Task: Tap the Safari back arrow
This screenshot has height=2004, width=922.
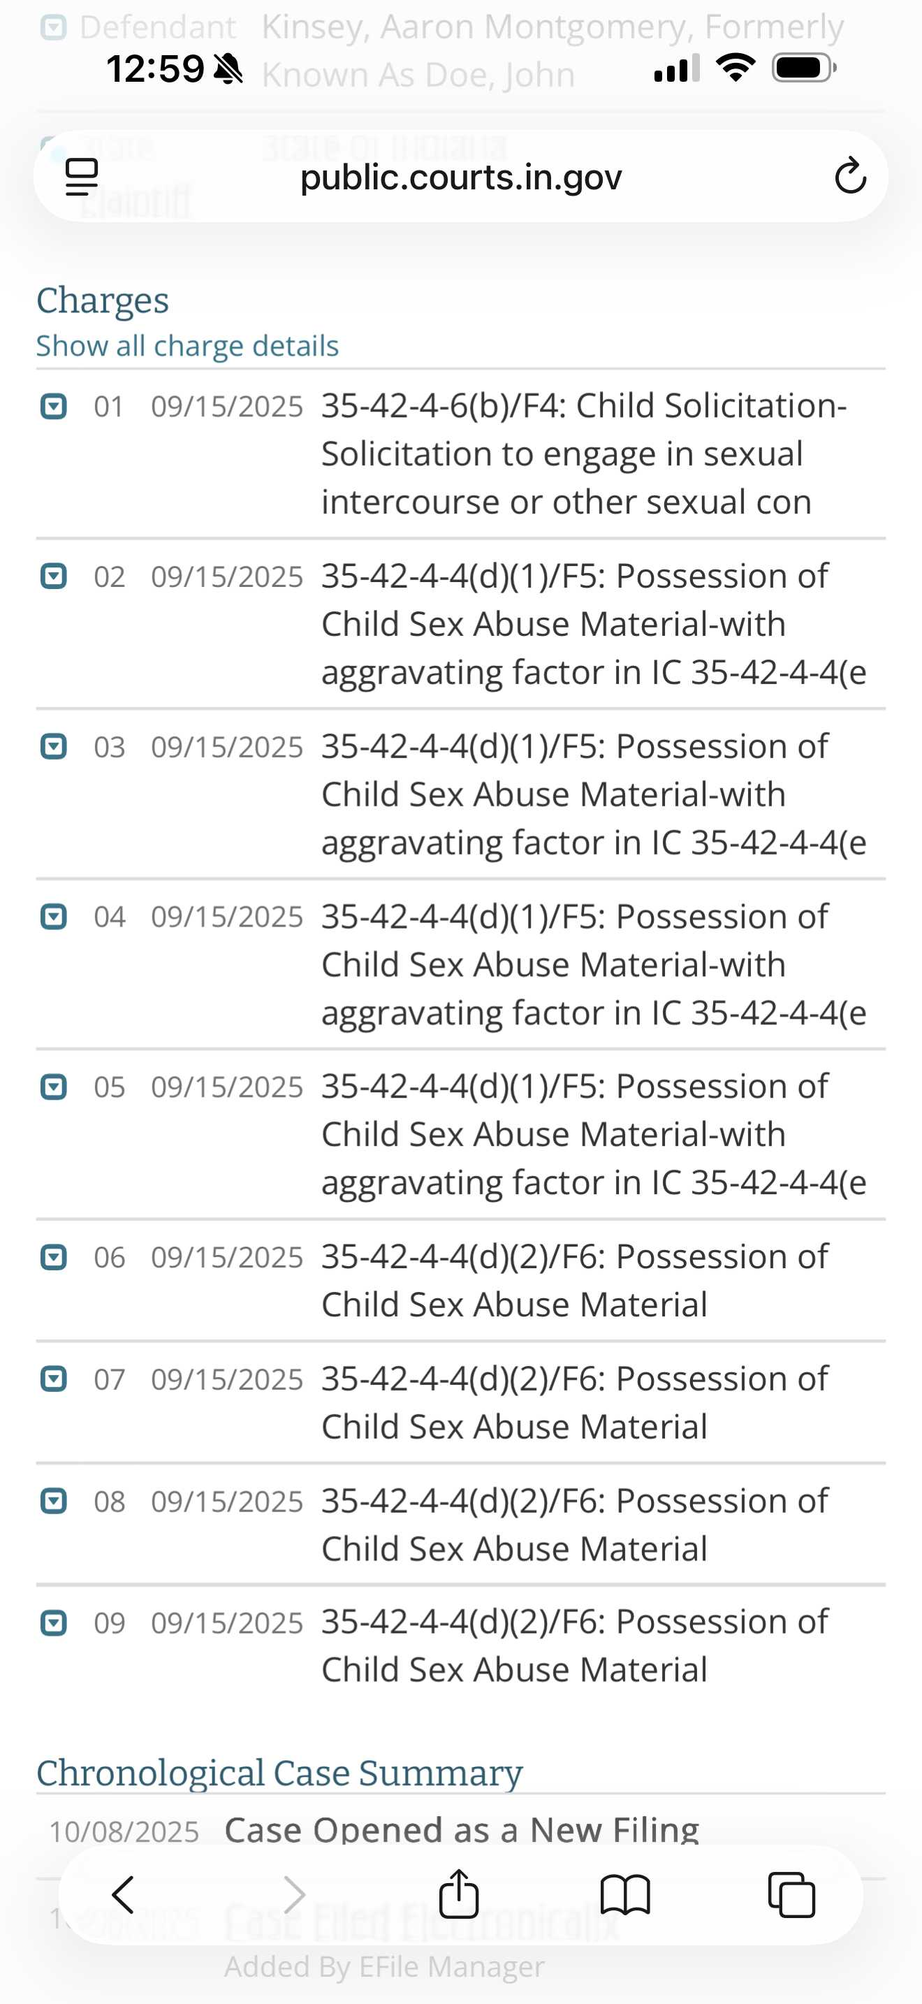Action: (123, 1894)
